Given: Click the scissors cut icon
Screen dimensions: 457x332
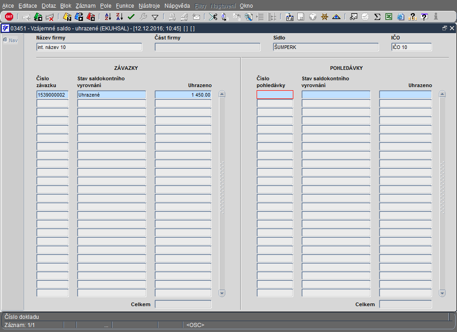Looking at the screenshot, I should (x=213, y=17).
